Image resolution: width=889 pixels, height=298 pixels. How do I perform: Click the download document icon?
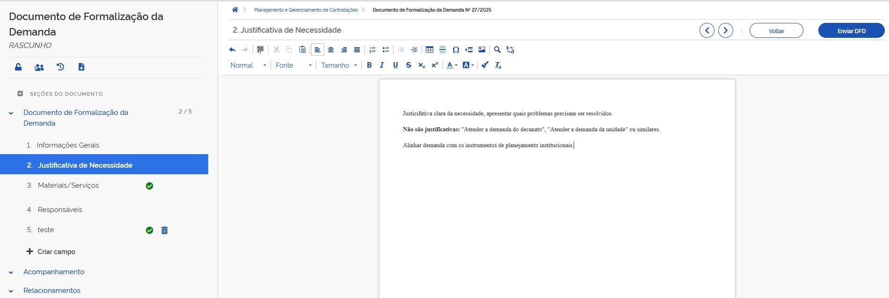[x=81, y=67]
